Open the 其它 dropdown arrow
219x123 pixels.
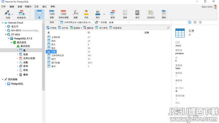tap(104, 14)
